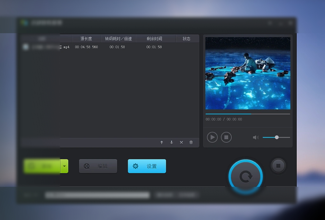Click the 源长度 column header
Viewport: 325px width, 220px height.
pyautogui.click(x=87, y=39)
